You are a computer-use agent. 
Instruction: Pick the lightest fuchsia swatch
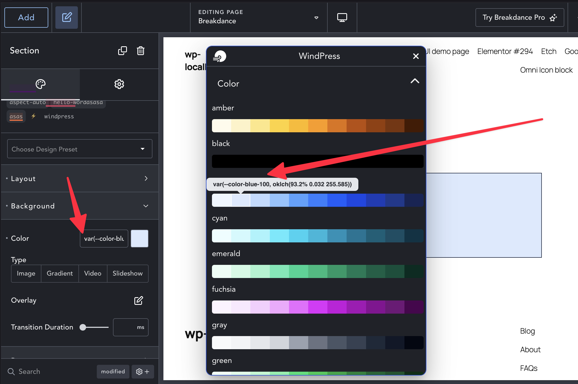[222, 307]
